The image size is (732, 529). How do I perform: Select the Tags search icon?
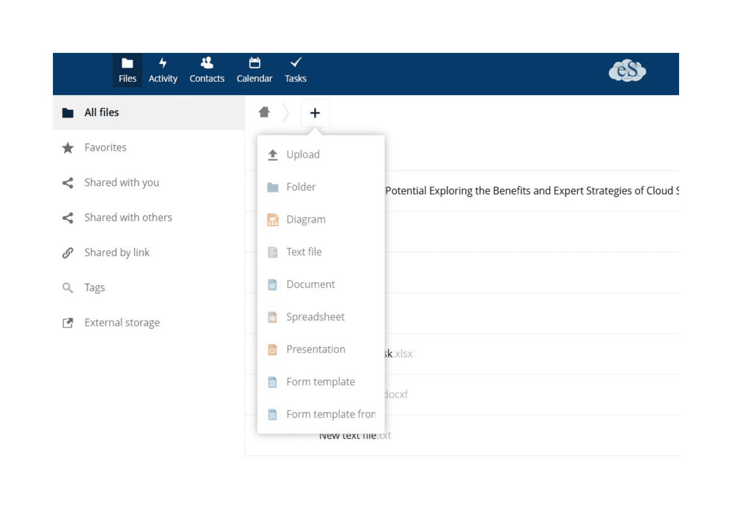68,288
